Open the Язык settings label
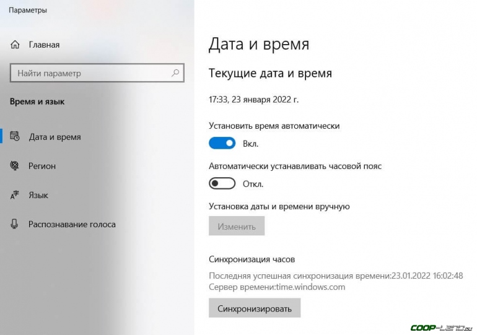 [x=38, y=195]
